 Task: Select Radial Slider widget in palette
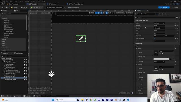coord(8,31)
